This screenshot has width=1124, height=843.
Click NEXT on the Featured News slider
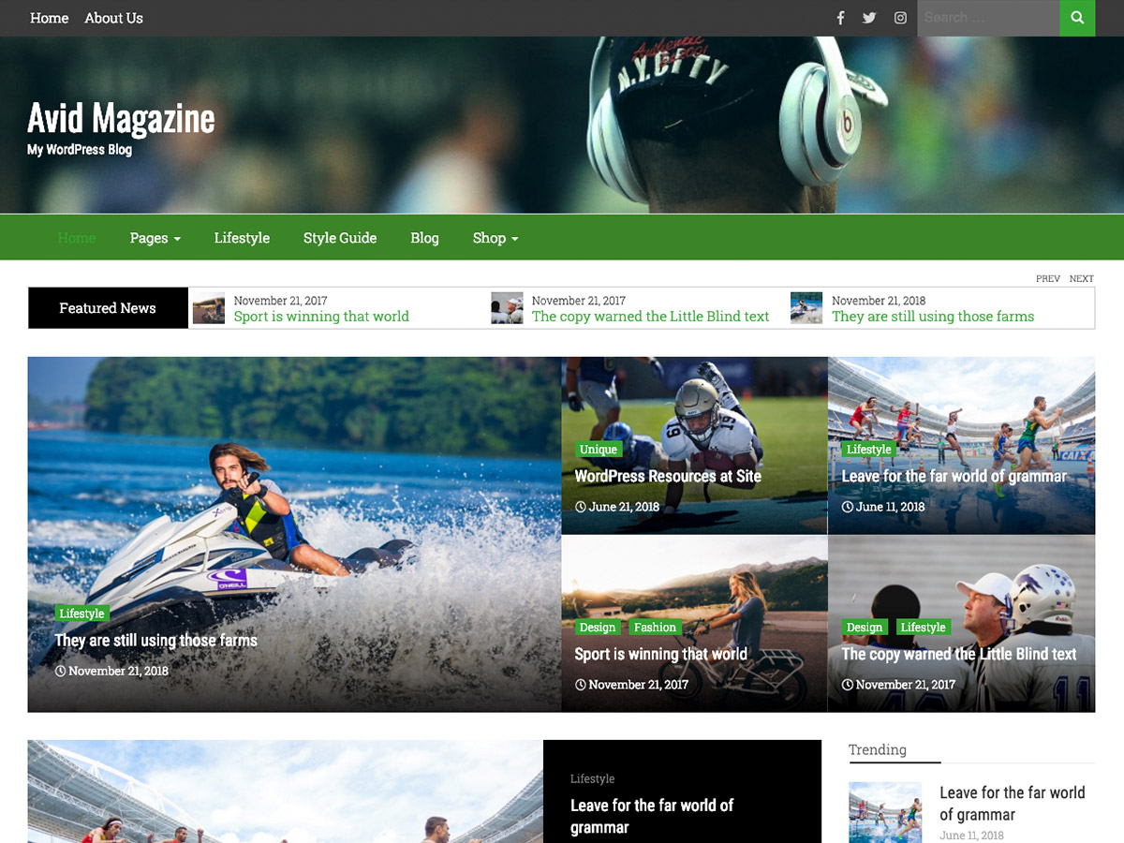1081,278
